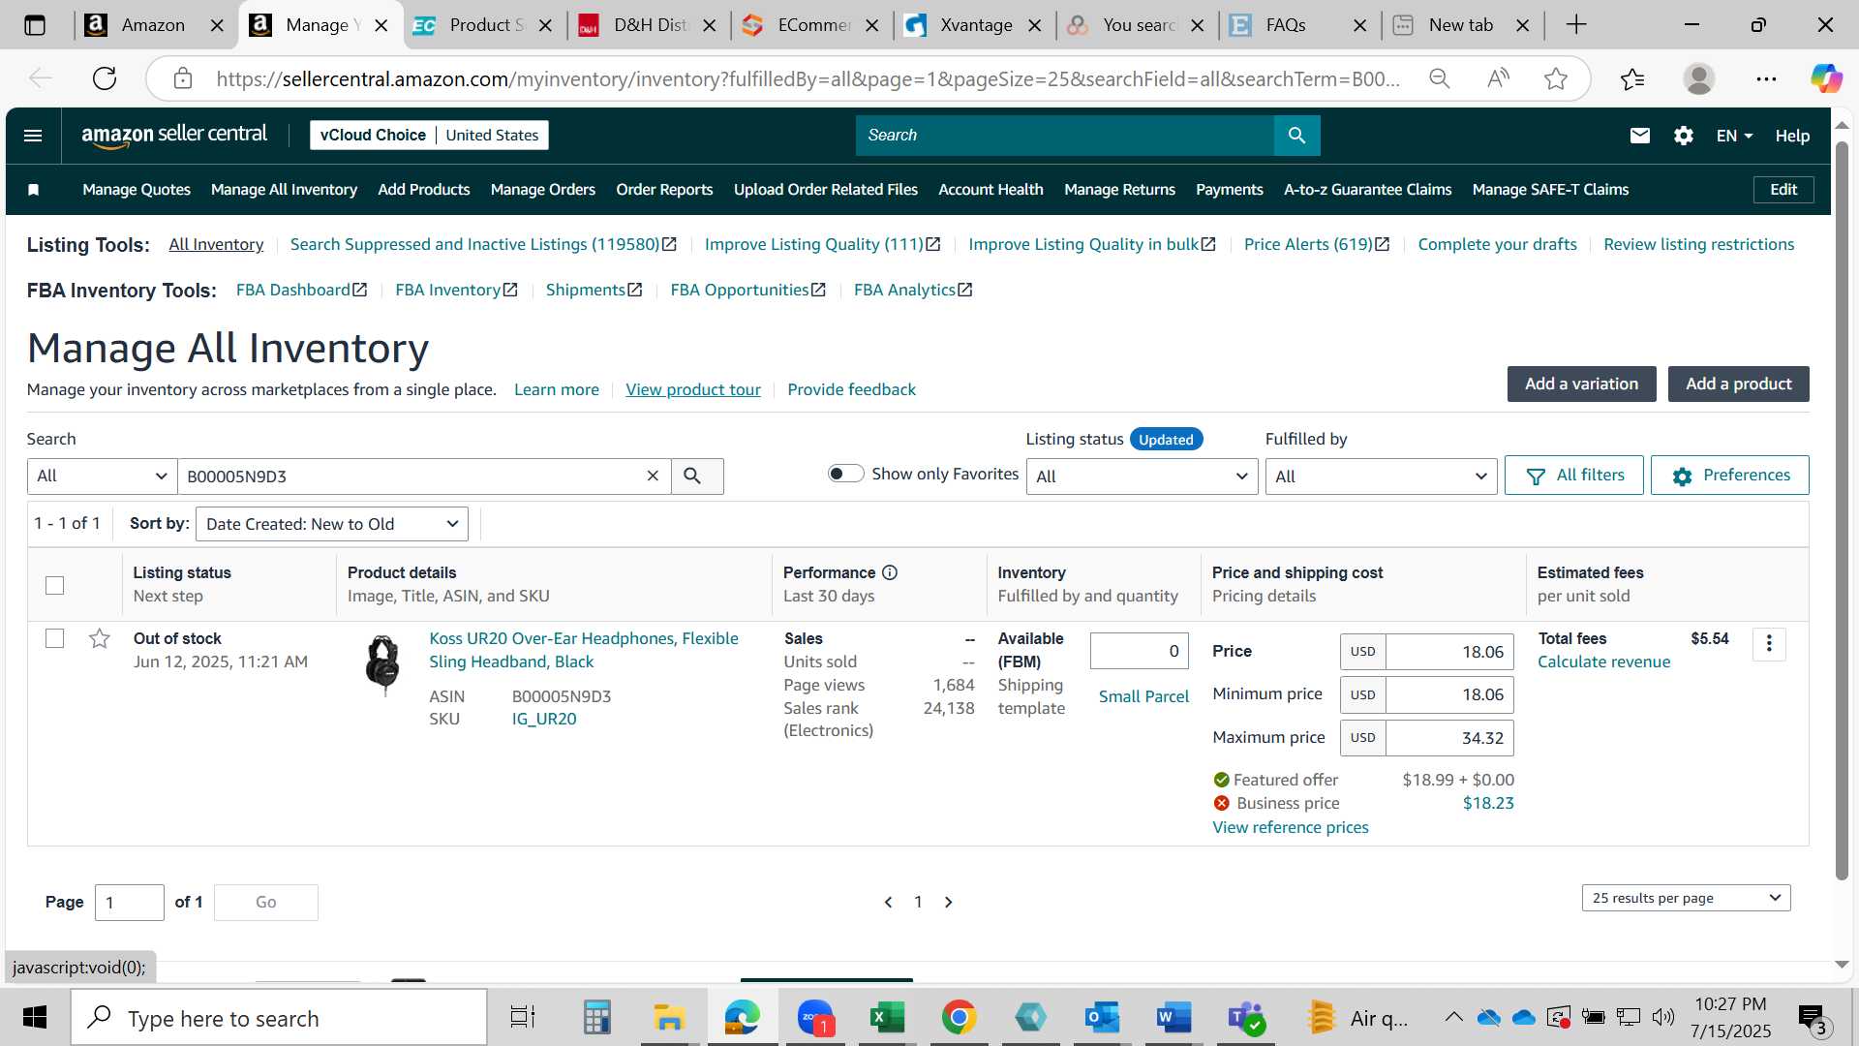Open Manage Quotes menu item
1859x1046 pixels.
(137, 190)
